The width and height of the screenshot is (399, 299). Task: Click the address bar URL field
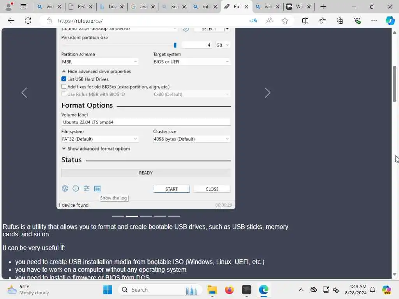click(x=150, y=21)
